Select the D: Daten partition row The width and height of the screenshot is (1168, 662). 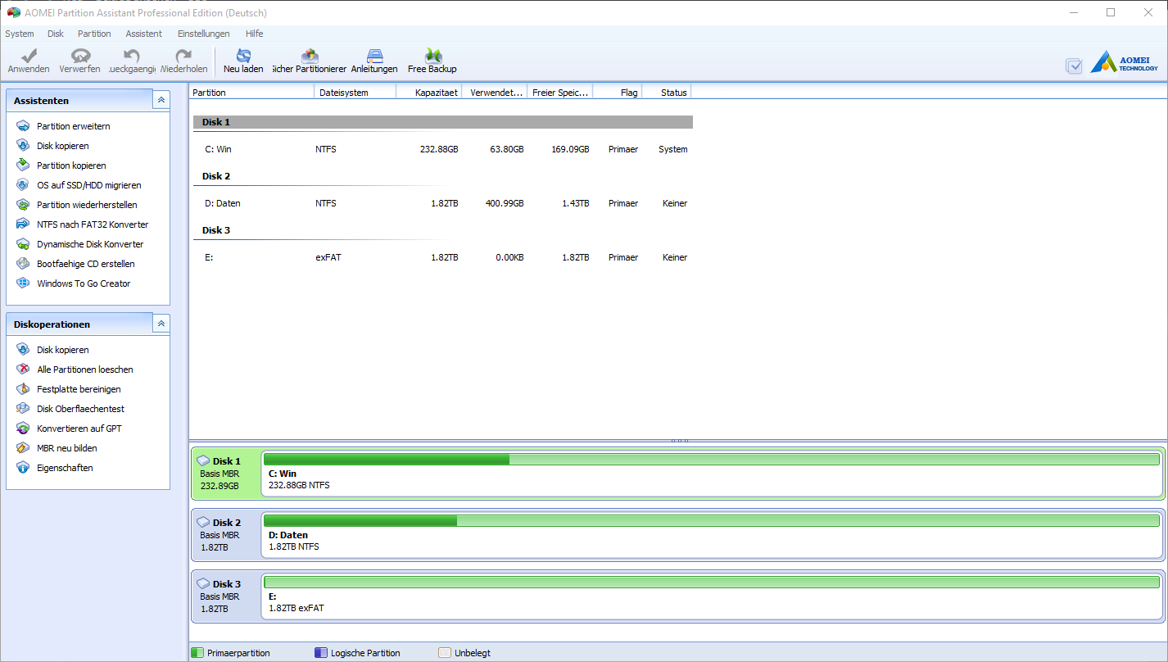click(x=443, y=203)
